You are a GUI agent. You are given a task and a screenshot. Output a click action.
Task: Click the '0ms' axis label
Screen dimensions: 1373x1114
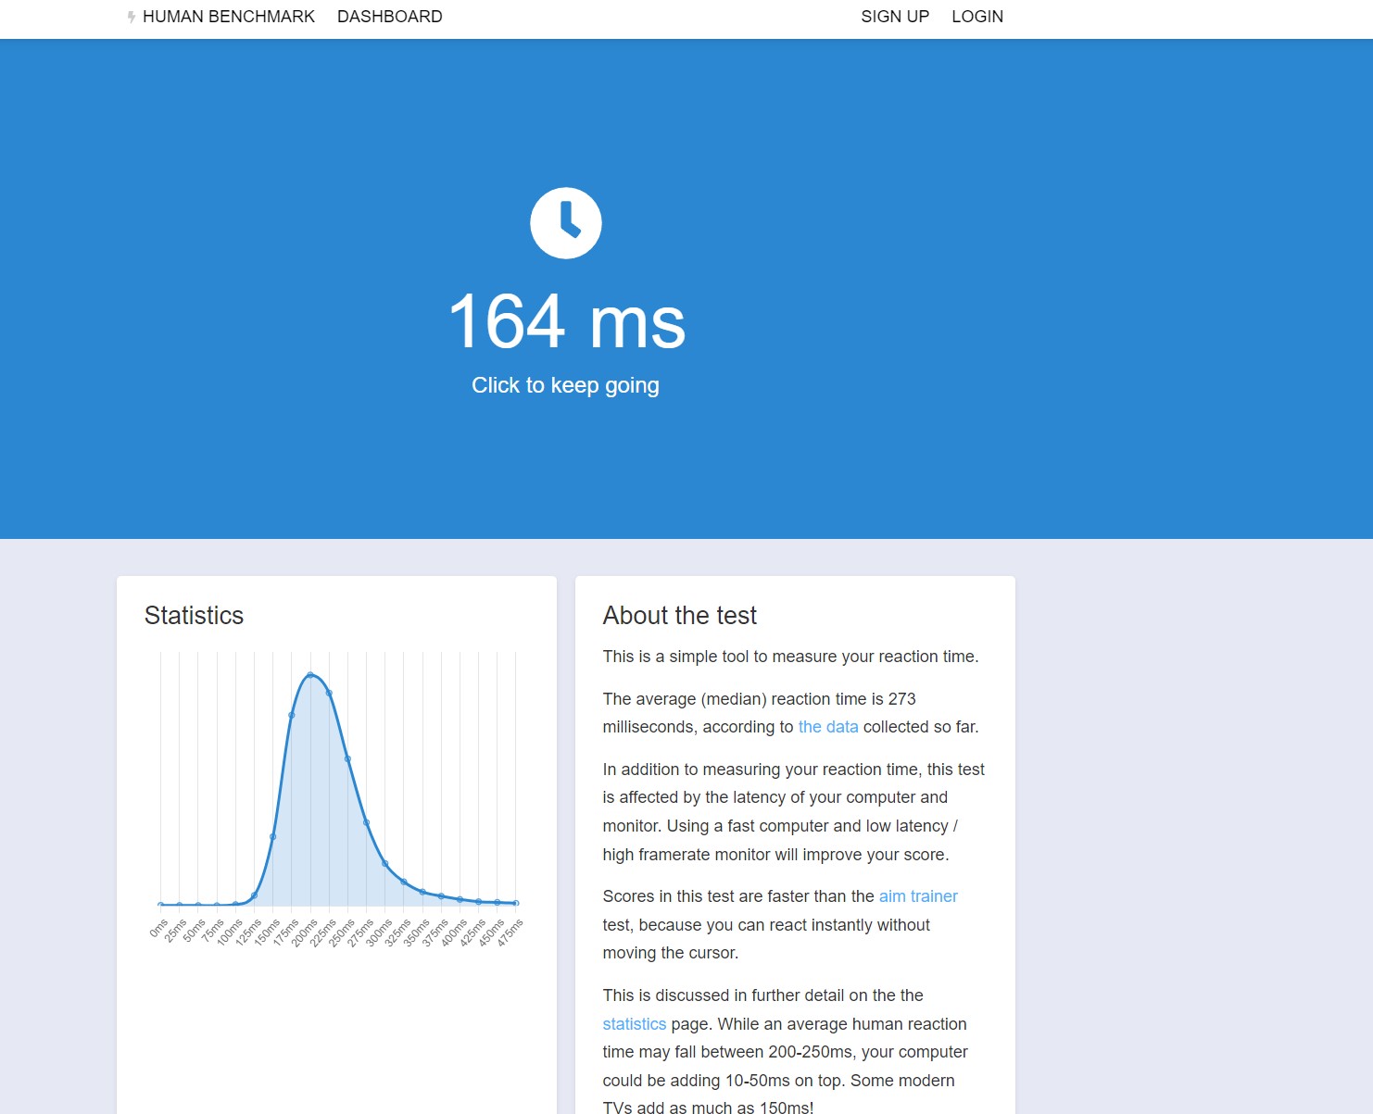159,928
